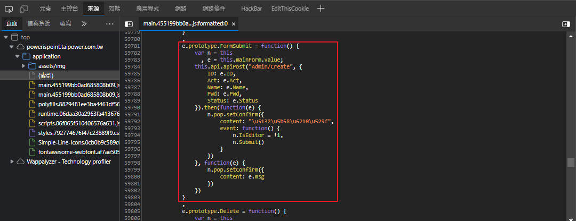Click the purple styles stylesheet icon
This screenshot has width=576, height=221.
click(32, 132)
